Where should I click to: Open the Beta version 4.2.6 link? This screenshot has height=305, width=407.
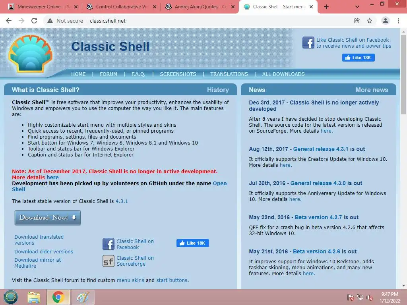[316, 251]
